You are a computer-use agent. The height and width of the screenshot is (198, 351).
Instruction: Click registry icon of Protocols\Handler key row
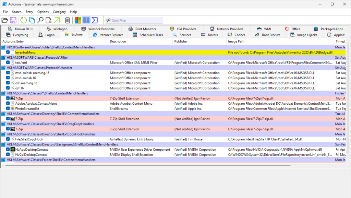click(x=3, y=68)
